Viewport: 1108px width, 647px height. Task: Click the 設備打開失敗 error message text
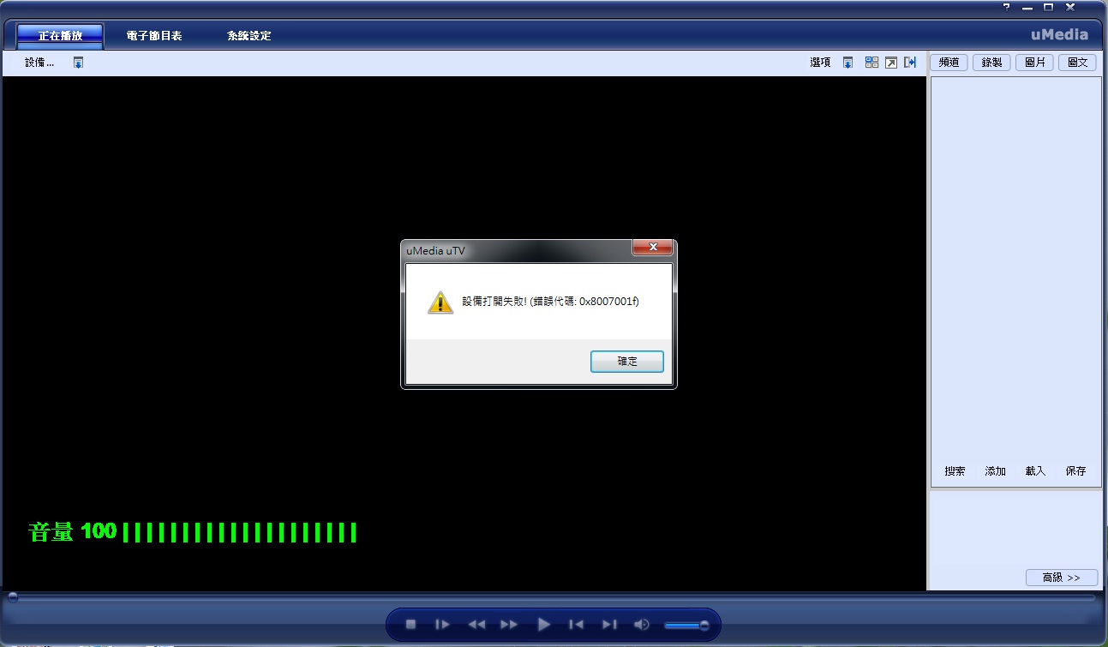(x=551, y=302)
